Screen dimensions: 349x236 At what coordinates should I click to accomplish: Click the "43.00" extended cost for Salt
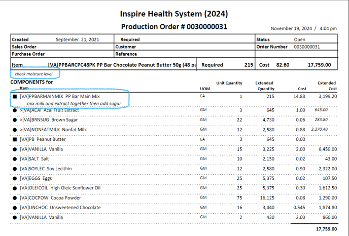[331, 159]
